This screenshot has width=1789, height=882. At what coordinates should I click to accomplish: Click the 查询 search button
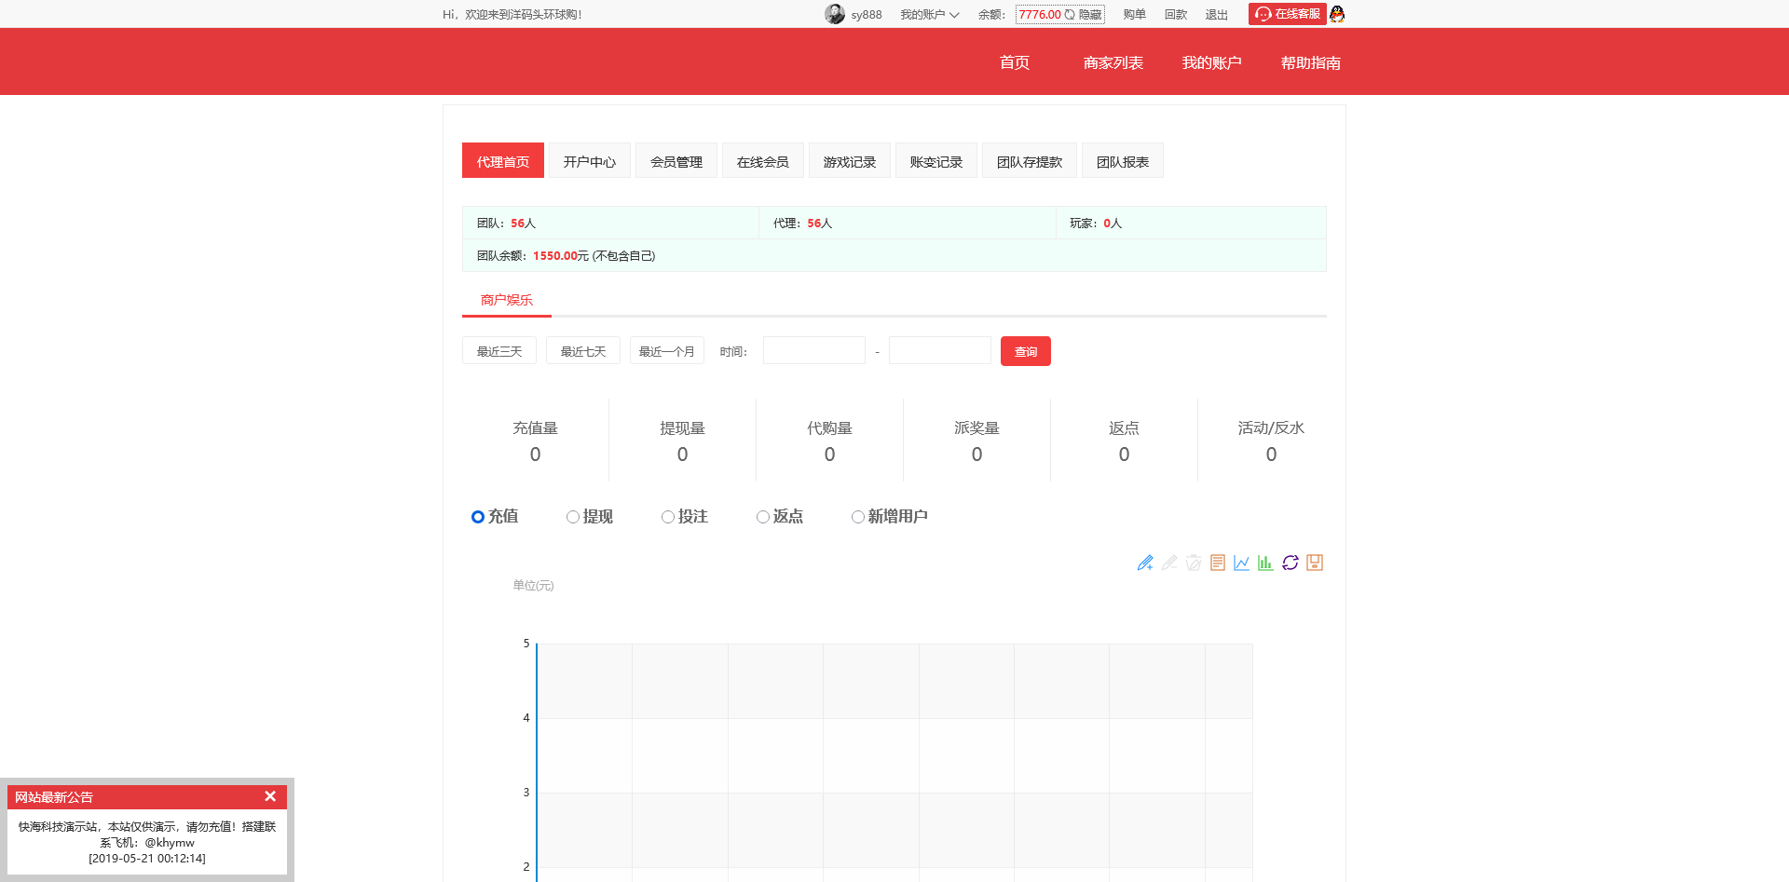[1025, 351]
